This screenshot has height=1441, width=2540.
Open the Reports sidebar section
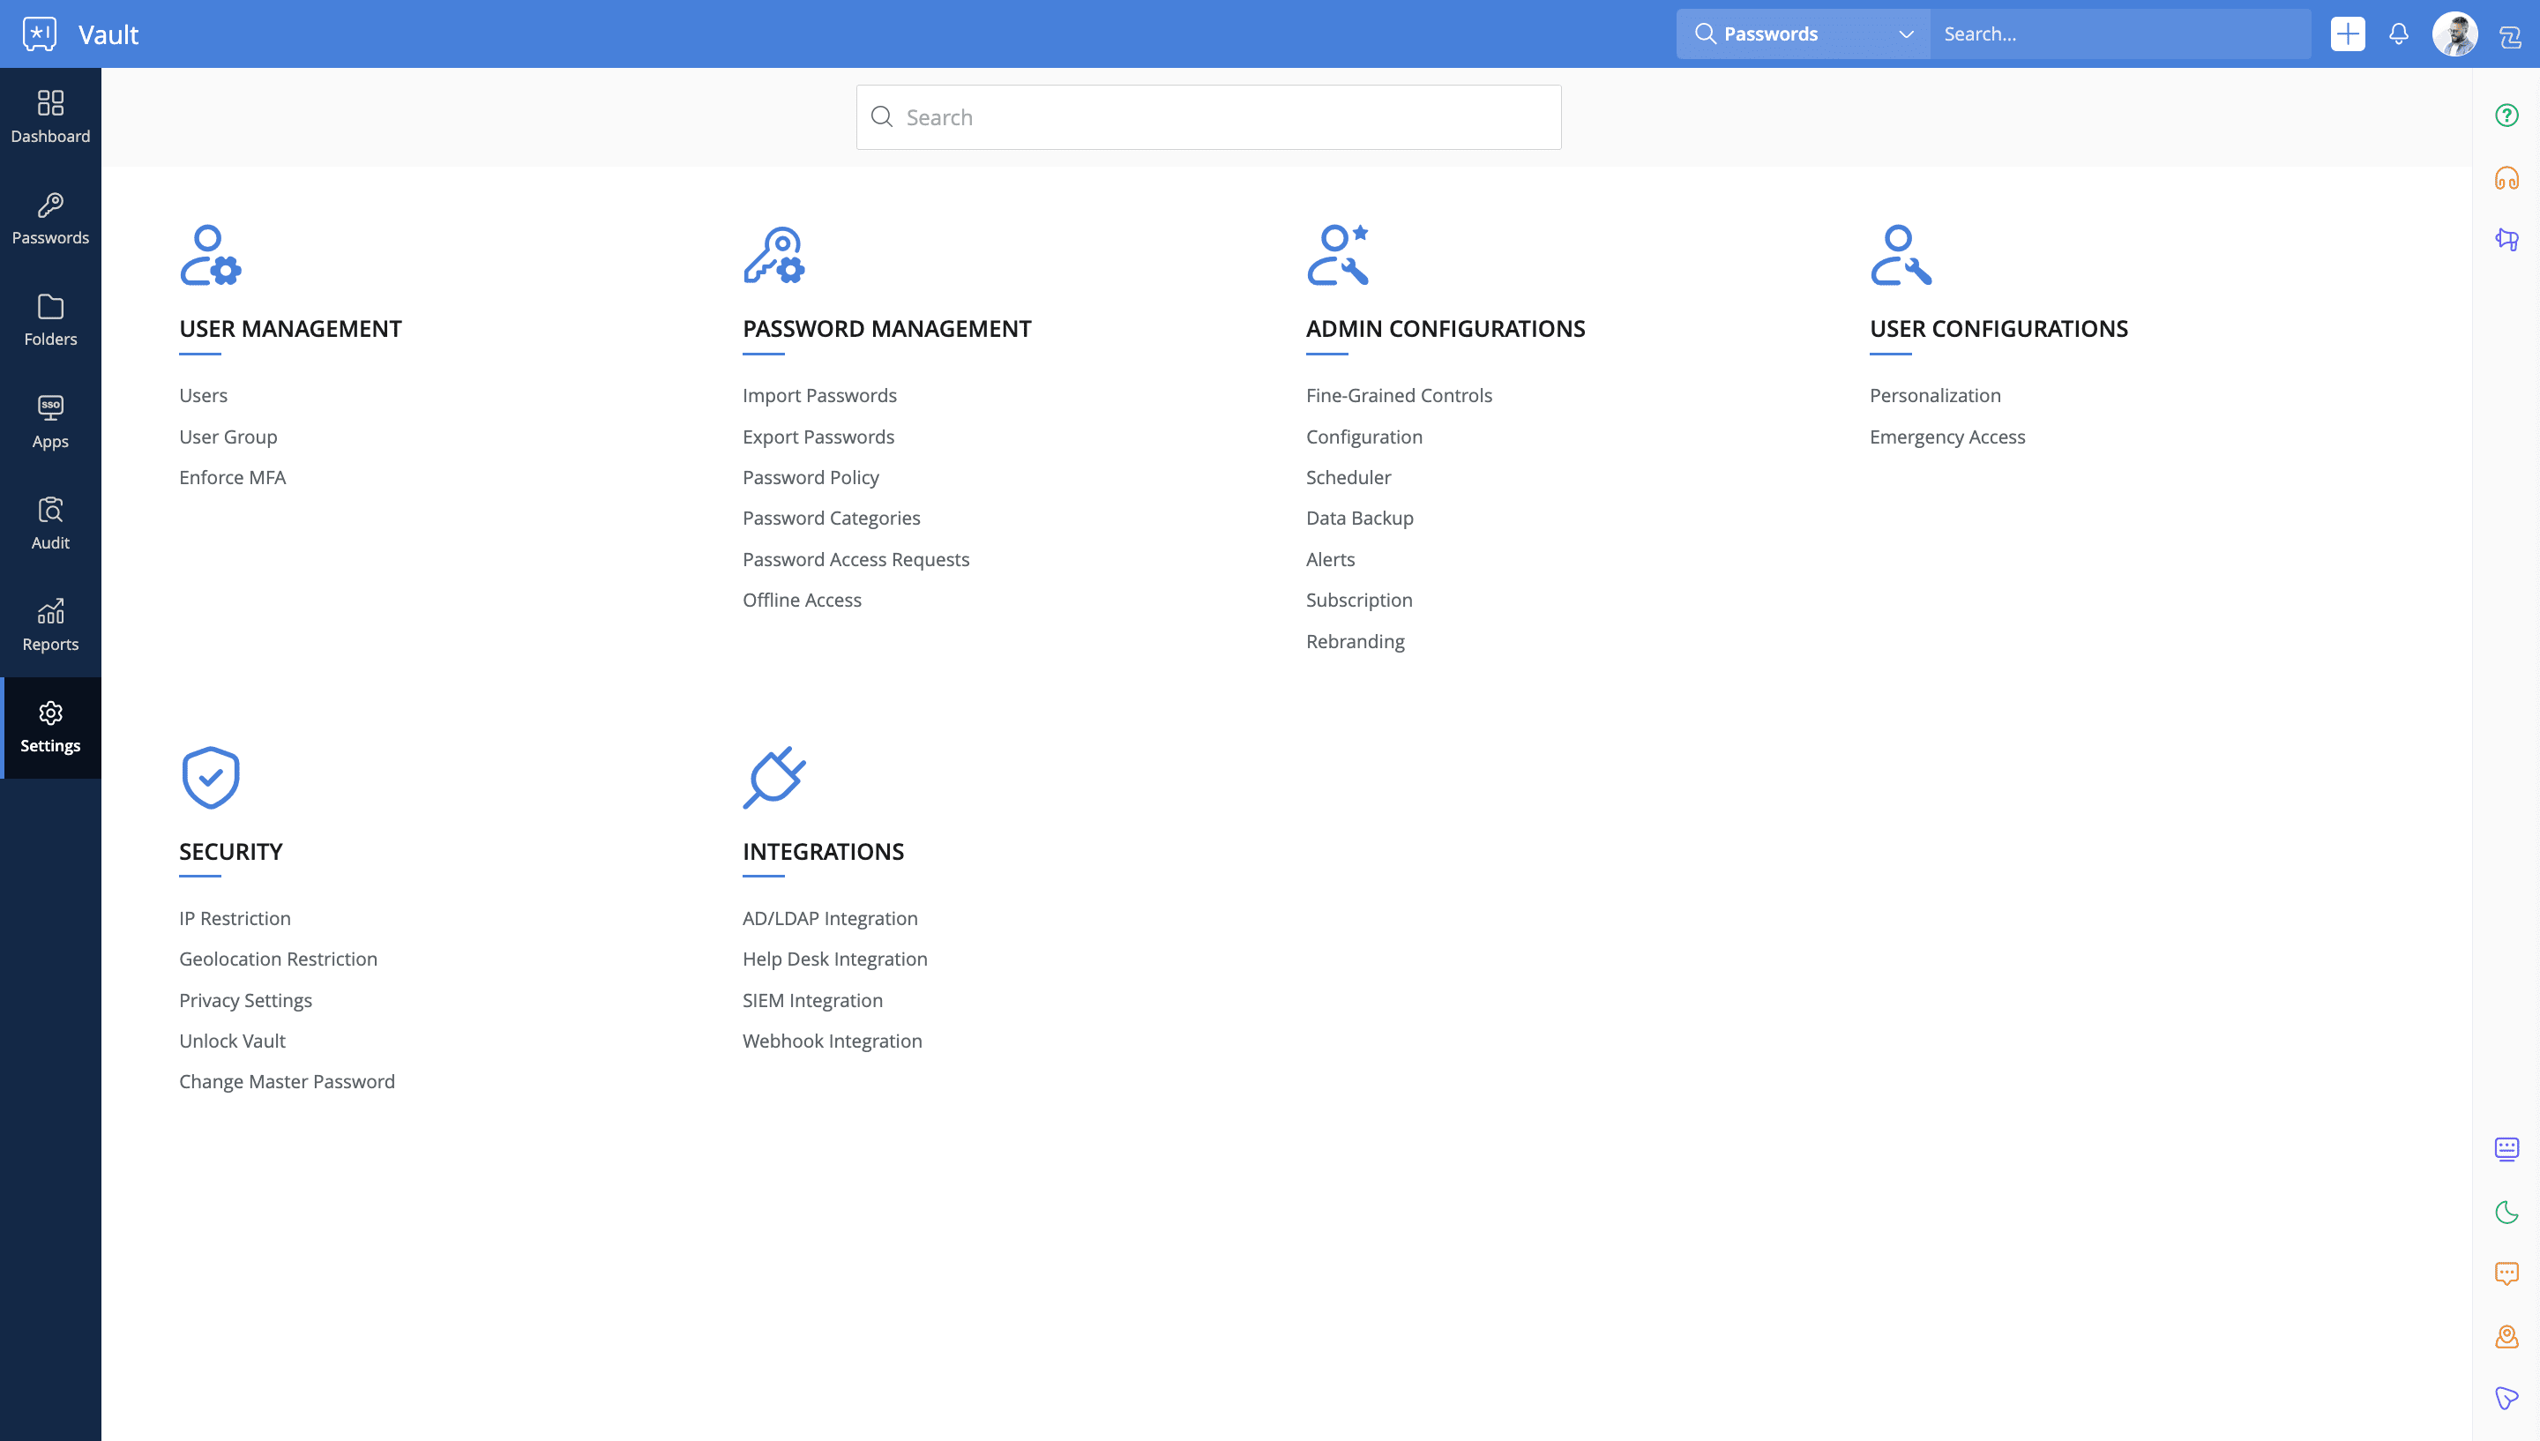tap(50, 625)
